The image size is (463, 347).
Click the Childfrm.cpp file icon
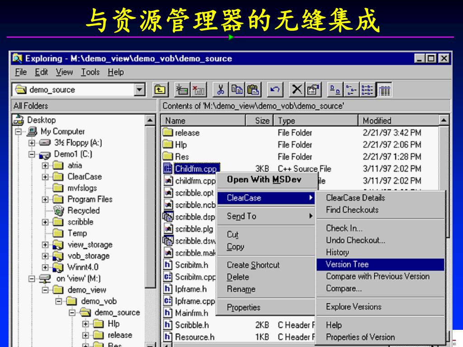[168, 168]
